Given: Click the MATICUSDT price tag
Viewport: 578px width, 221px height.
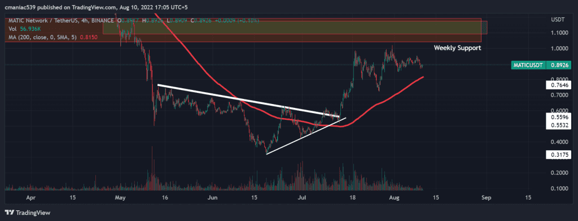Looking at the screenshot, I should pyautogui.click(x=528, y=65).
